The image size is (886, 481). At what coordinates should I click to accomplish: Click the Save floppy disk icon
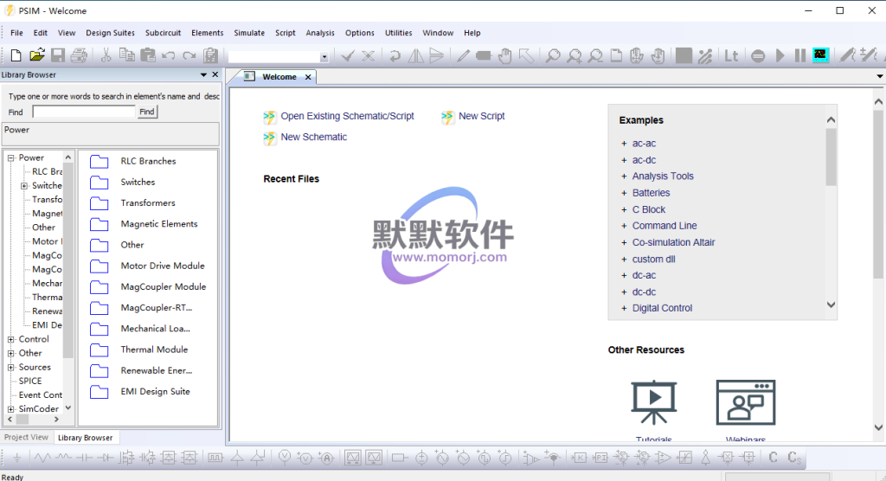(58, 55)
